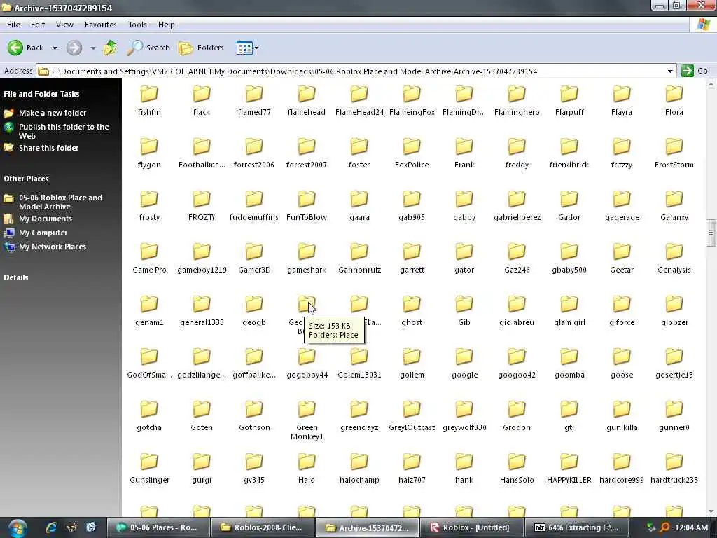Collapse the File and Folder Tasks header
The height and width of the screenshot is (538, 717).
(41, 94)
